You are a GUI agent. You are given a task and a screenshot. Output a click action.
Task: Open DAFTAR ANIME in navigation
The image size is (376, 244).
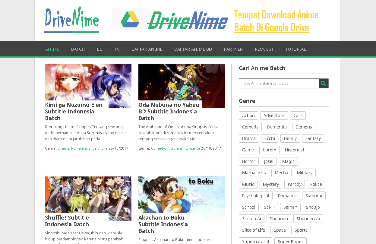tap(147, 49)
